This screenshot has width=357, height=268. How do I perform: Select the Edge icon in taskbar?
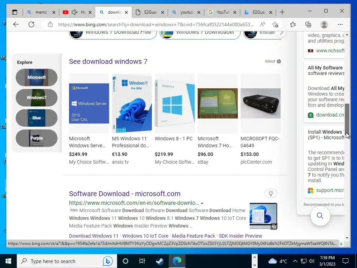coord(177,261)
